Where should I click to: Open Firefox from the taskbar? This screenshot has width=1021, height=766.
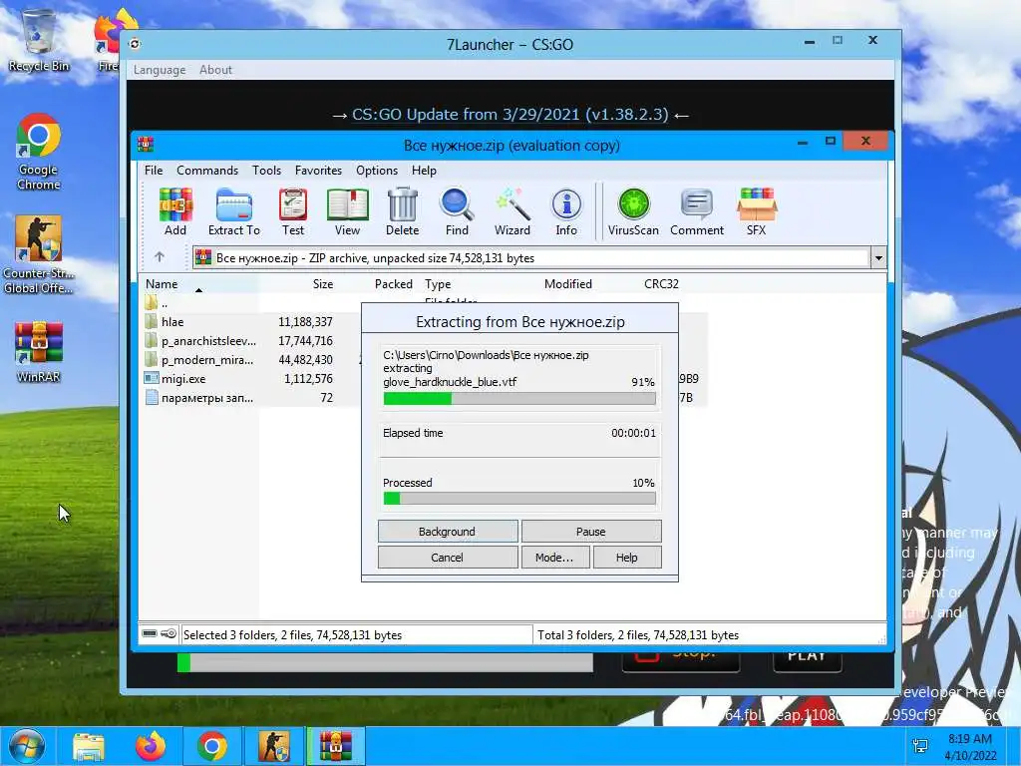tap(150, 746)
